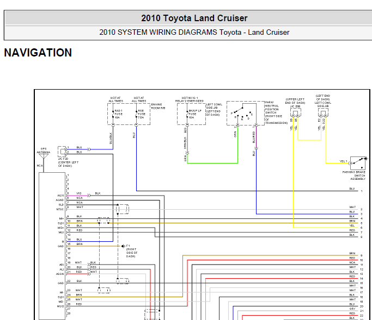The width and height of the screenshot is (372, 320).
Task: Select the tall navigation unit connector box
Action: tap(52, 246)
